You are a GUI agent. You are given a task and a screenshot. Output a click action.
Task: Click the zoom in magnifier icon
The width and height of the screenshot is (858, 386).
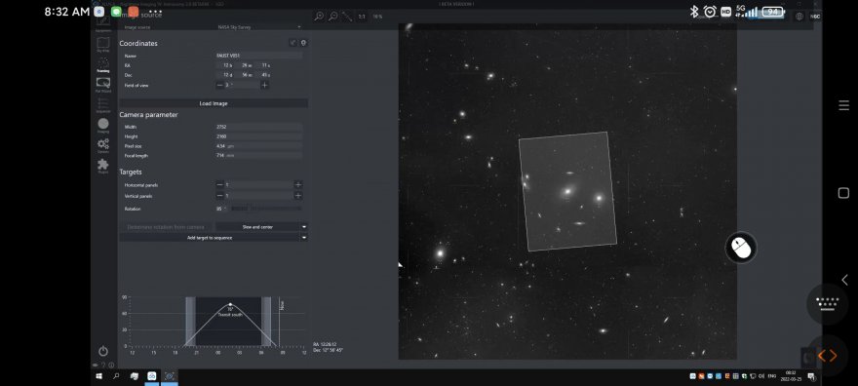[319, 17]
